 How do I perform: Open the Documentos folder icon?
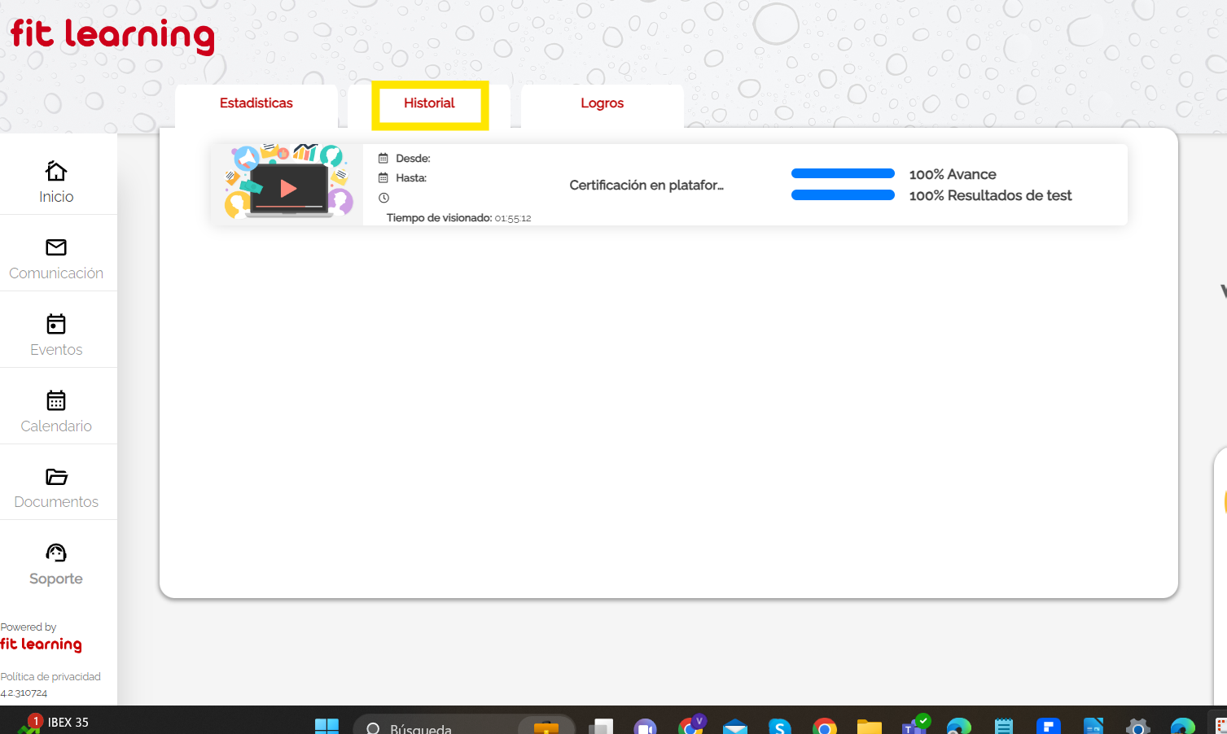56,477
